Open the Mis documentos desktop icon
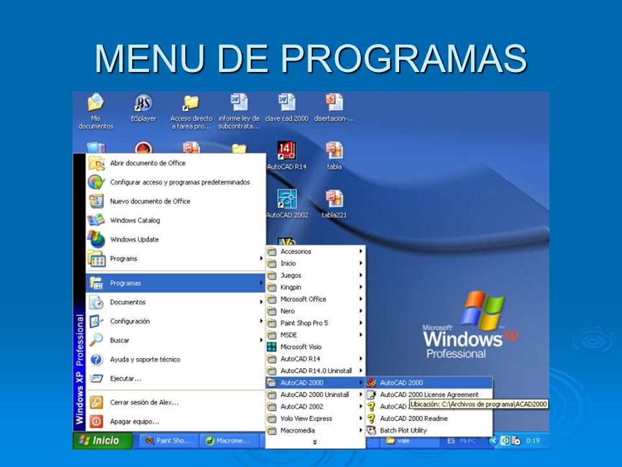The height and width of the screenshot is (467, 622). point(96,111)
